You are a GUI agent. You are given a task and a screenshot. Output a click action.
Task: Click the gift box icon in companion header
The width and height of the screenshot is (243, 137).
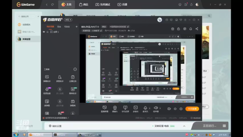(173, 29)
